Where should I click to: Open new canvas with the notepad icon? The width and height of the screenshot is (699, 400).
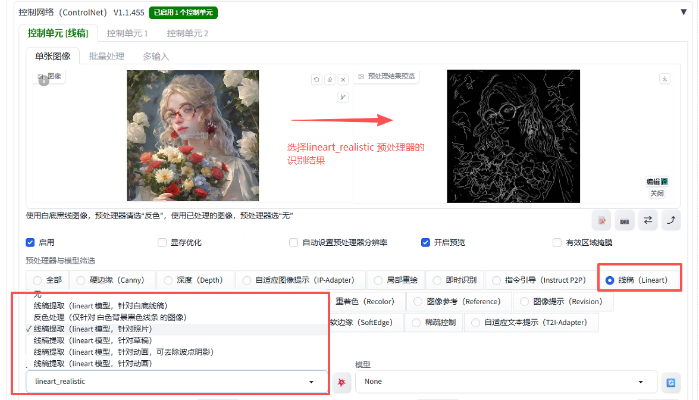tap(602, 220)
